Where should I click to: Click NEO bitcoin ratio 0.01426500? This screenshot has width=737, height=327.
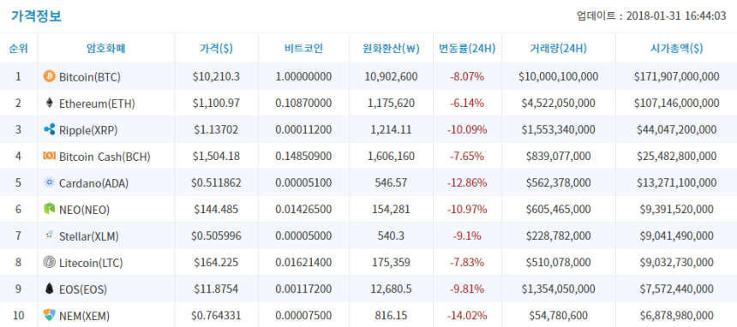click(303, 209)
